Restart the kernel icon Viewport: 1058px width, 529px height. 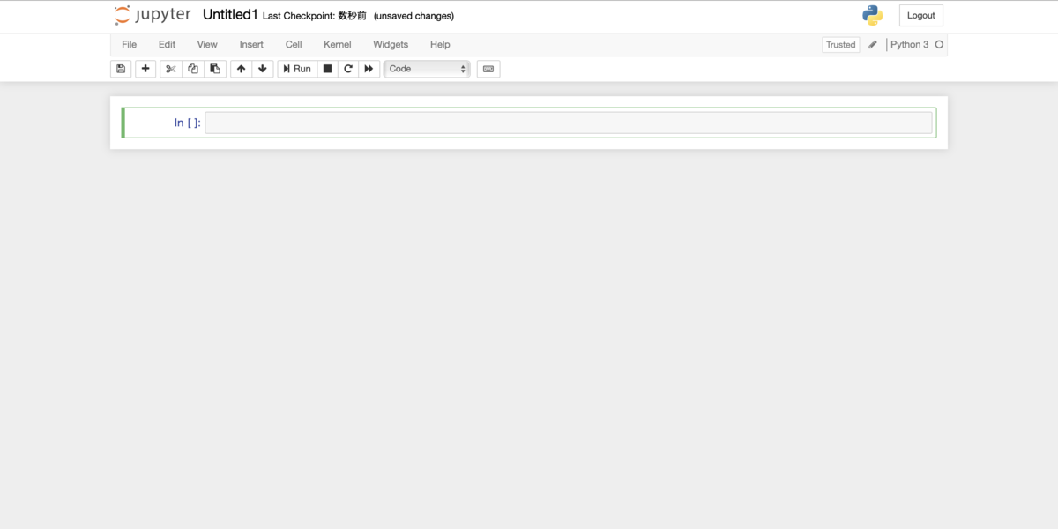[x=348, y=69]
